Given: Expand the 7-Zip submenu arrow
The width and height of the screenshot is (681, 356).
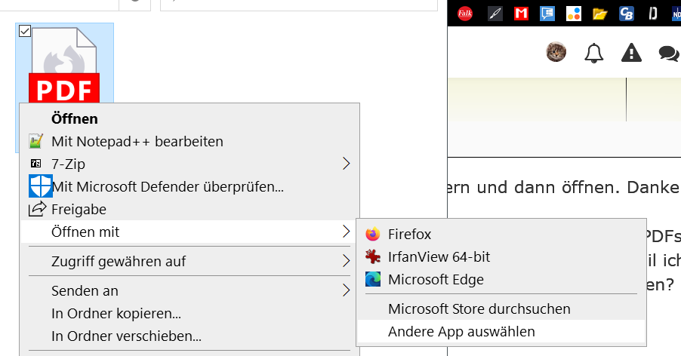Looking at the screenshot, I should click(x=347, y=163).
